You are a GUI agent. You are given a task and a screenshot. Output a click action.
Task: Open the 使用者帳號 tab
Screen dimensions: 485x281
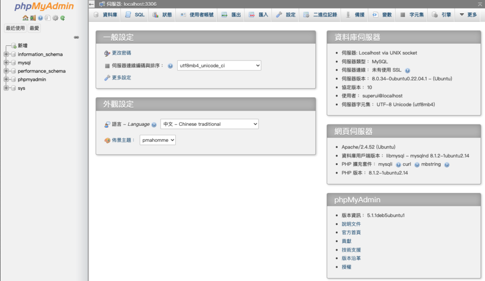pyautogui.click(x=197, y=15)
